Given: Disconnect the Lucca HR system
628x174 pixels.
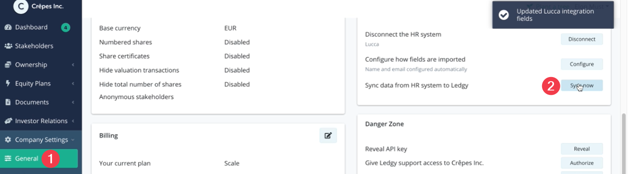Looking at the screenshot, I should coord(582,39).
